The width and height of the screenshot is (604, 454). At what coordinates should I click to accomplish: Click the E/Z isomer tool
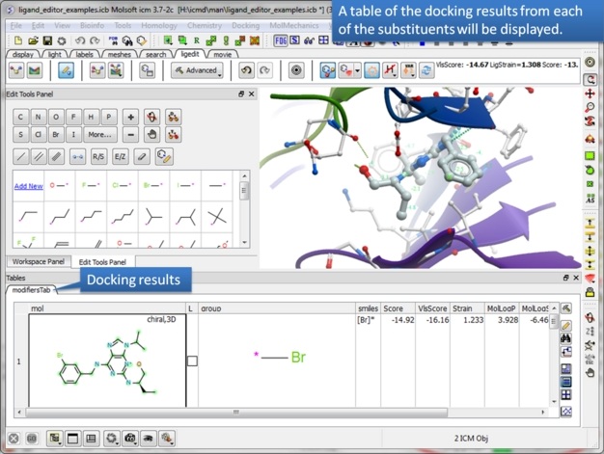121,156
